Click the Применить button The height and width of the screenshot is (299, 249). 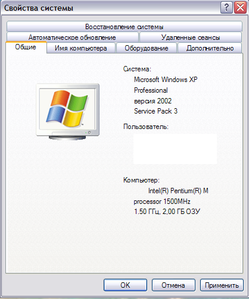(x=222, y=285)
